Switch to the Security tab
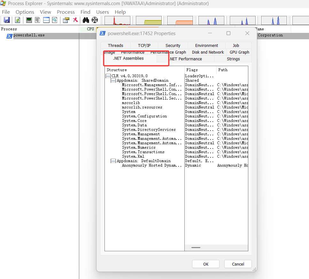Screen dimensions: 309x279 173,45
